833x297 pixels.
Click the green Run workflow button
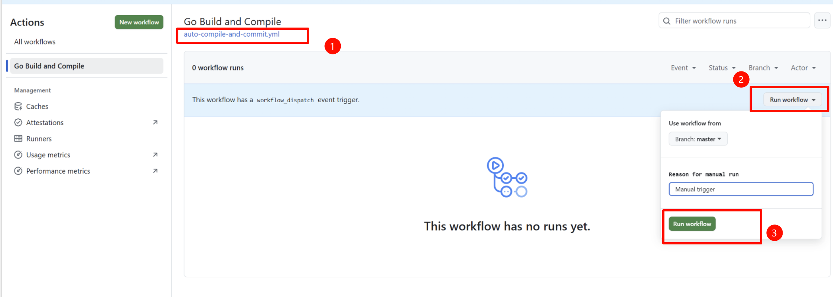pyautogui.click(x=692, y=224)
